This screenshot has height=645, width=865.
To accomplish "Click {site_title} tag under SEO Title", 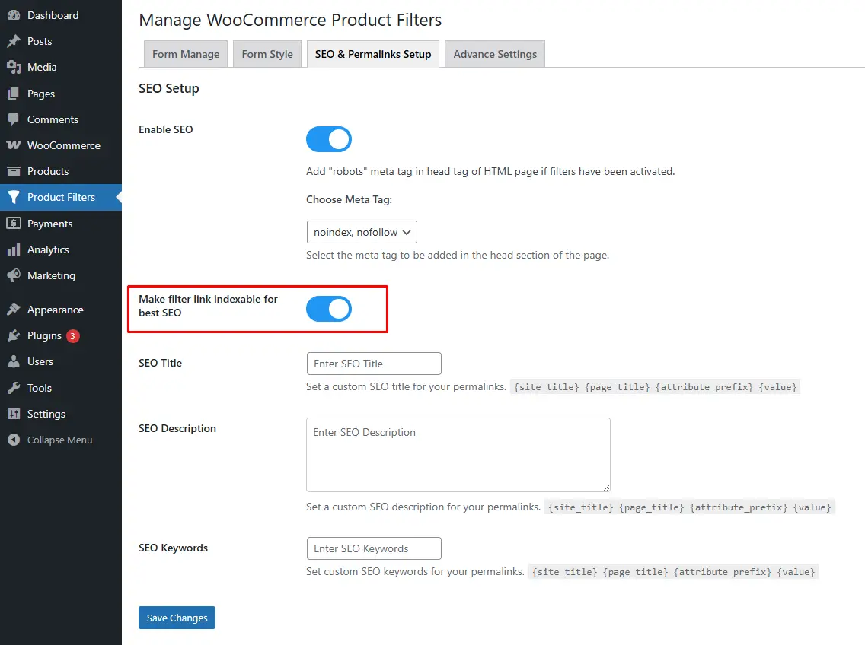I will pyautogui.click(x=546, y=387).
